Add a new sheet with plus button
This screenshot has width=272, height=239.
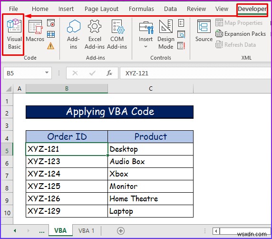coord(121,231)
